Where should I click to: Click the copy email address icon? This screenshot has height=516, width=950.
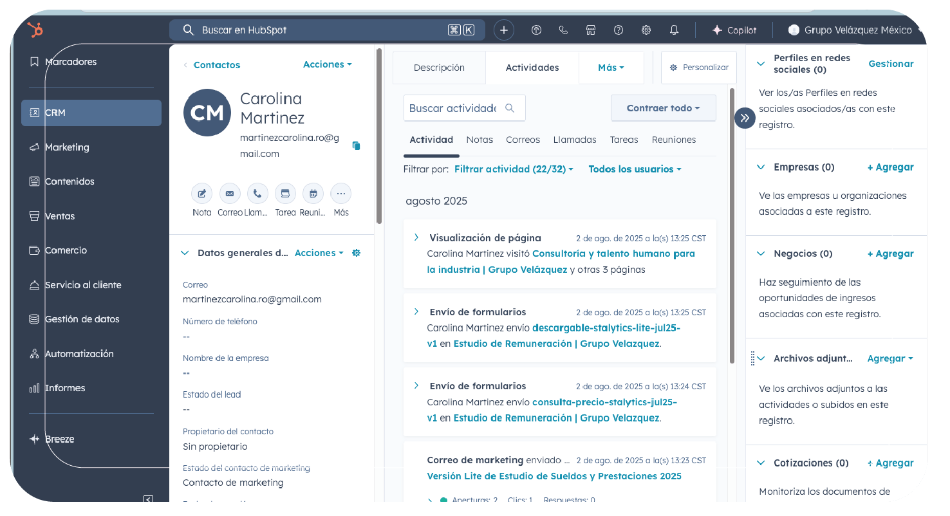(x=356, y=146)
